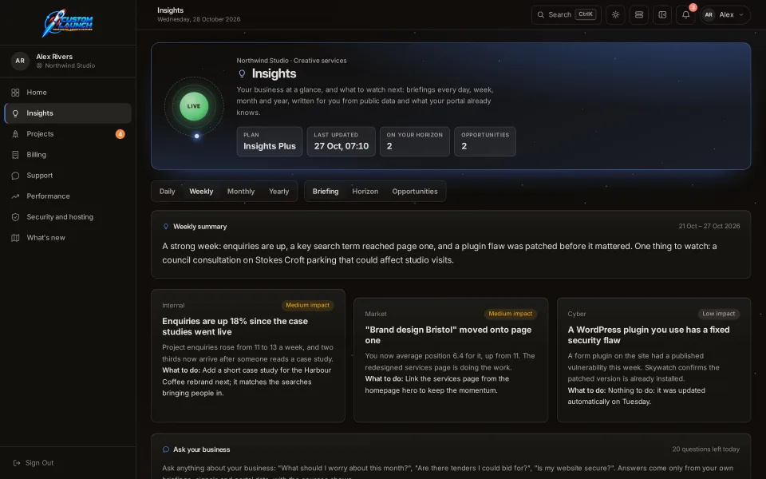Switch to the Monthly period tab
Screen dimensions: 766x479
point(241,192)
